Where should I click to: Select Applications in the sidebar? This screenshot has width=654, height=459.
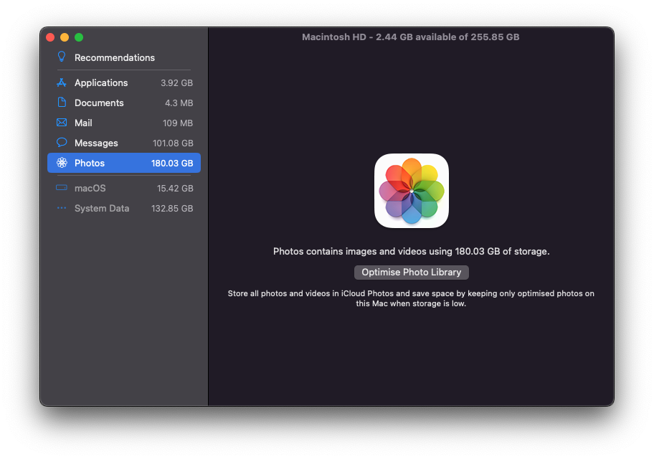pyautogui.click(x=101, y=82)
